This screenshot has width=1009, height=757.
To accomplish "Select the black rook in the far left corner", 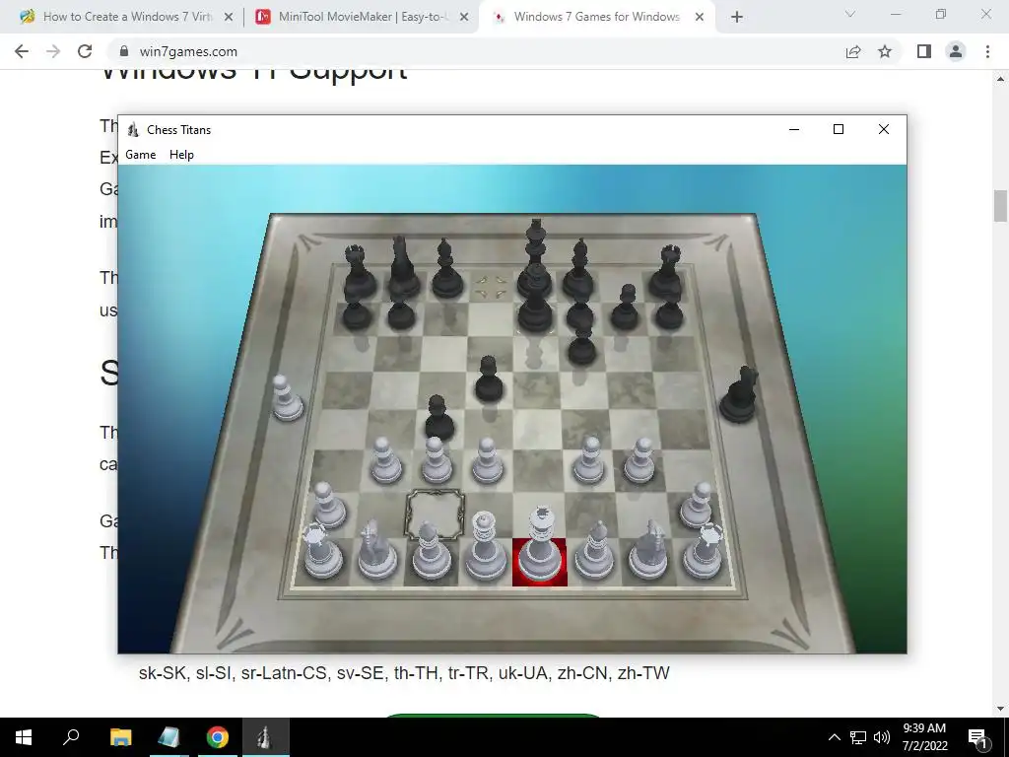I will coord(358,271).
